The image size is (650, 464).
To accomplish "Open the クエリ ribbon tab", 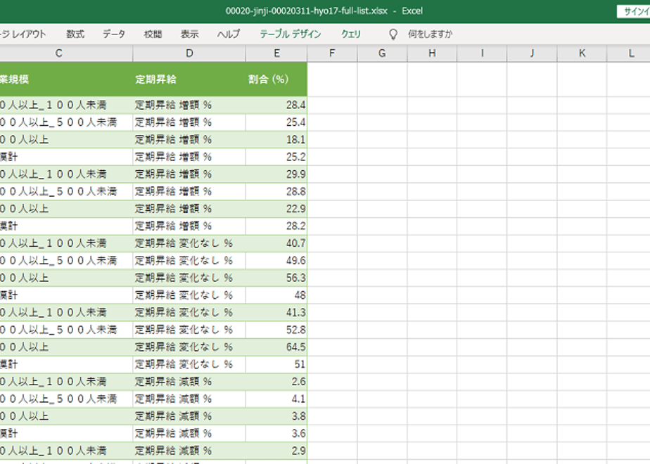I will [x=351, y=34].
